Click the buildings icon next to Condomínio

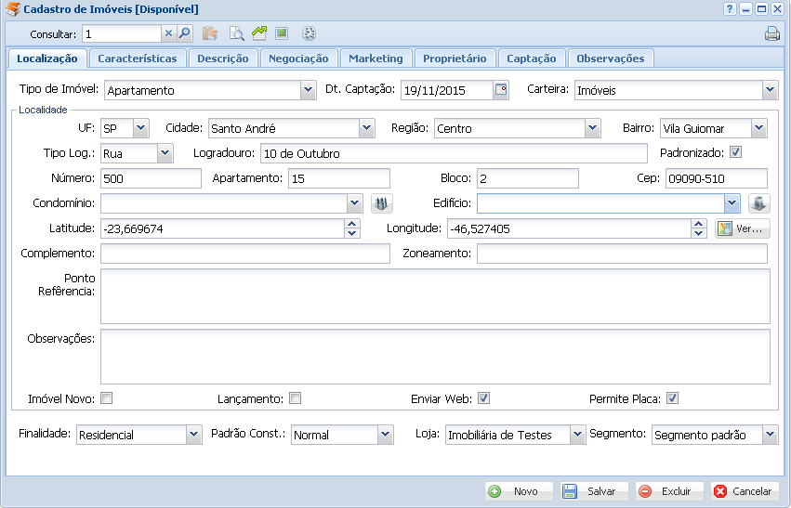tap(382, 203)
